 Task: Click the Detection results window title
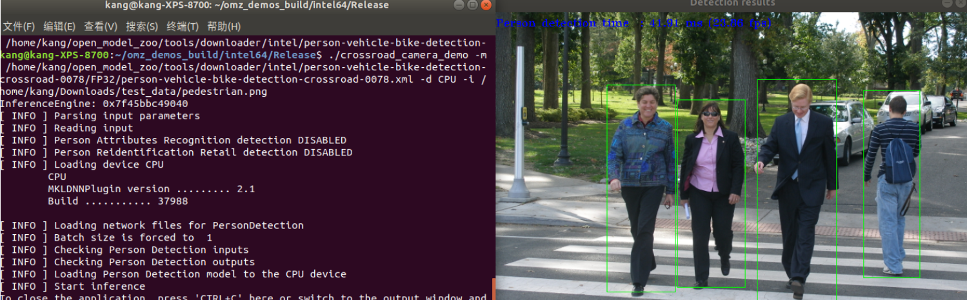coord(733,4)
